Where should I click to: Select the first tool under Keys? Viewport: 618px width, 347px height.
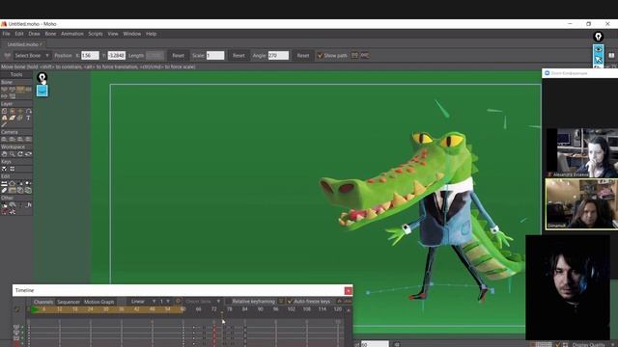(x=4, y=169)
